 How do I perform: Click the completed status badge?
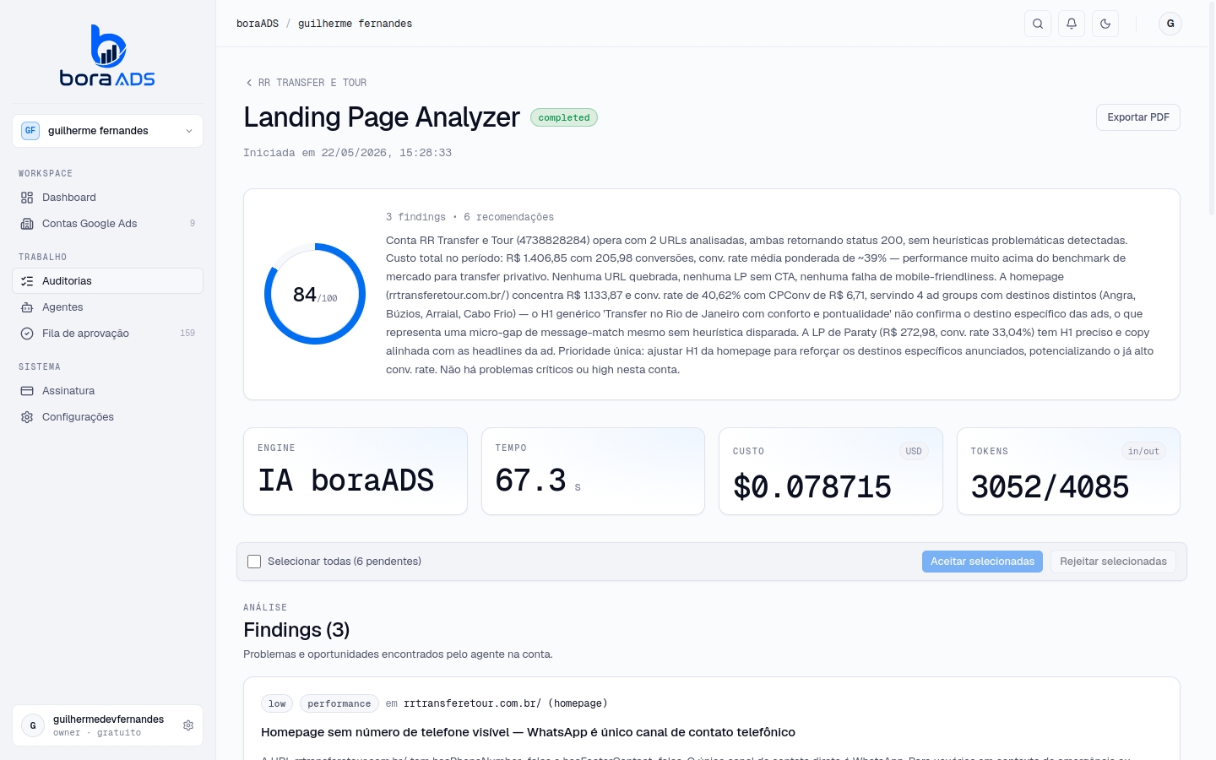point(564,117)
